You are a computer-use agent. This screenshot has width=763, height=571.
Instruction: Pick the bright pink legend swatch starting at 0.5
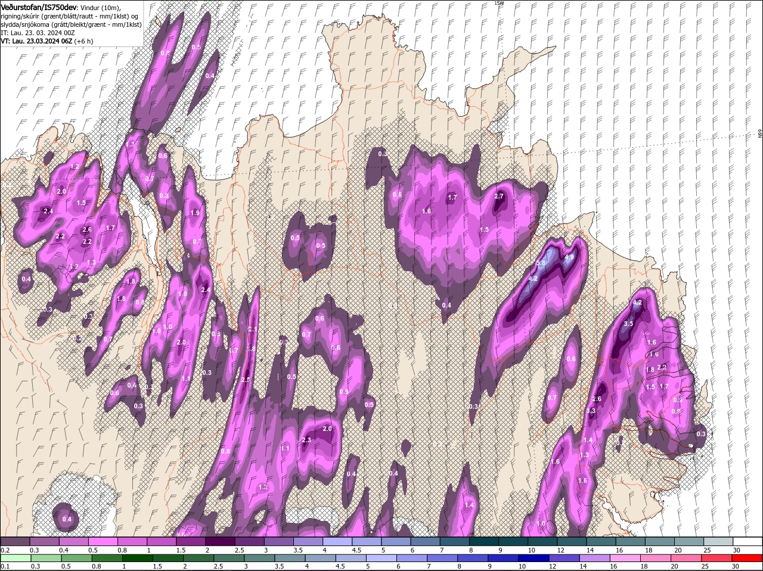pos(103,541)
